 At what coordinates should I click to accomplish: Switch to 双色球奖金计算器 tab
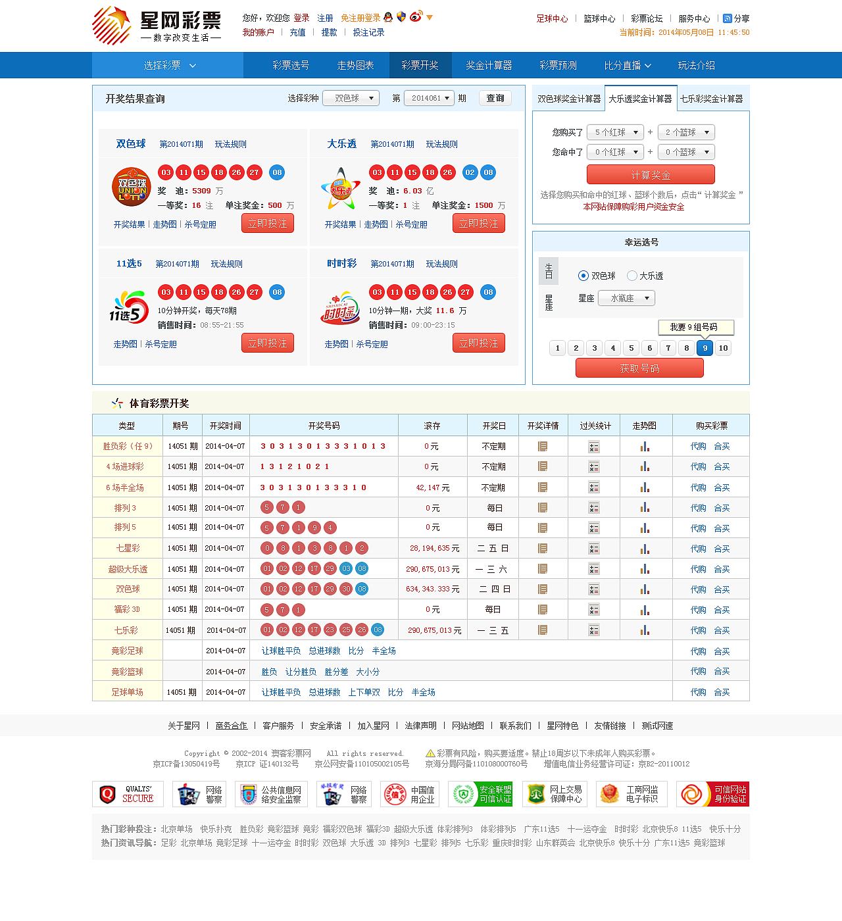pyautogui.click(x=569, y=99)
